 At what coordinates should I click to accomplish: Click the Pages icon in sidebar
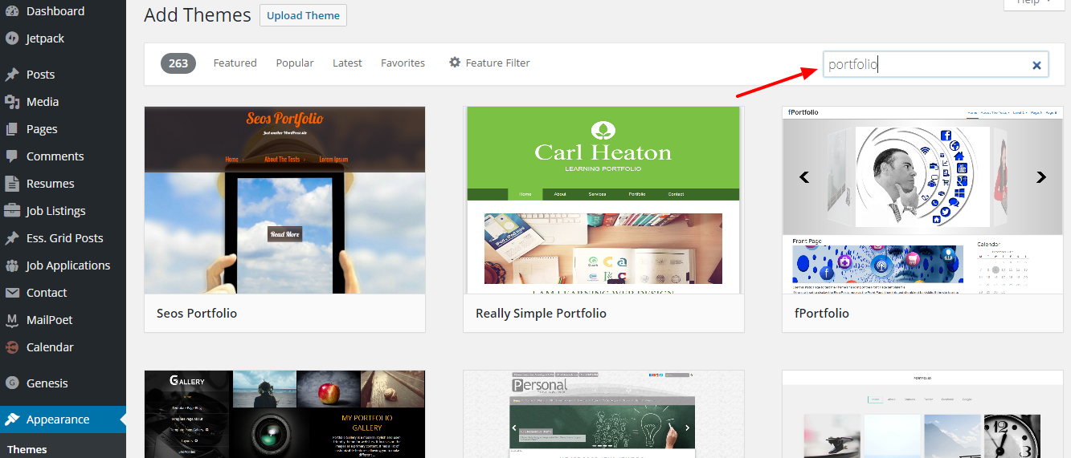click(12, 129)
